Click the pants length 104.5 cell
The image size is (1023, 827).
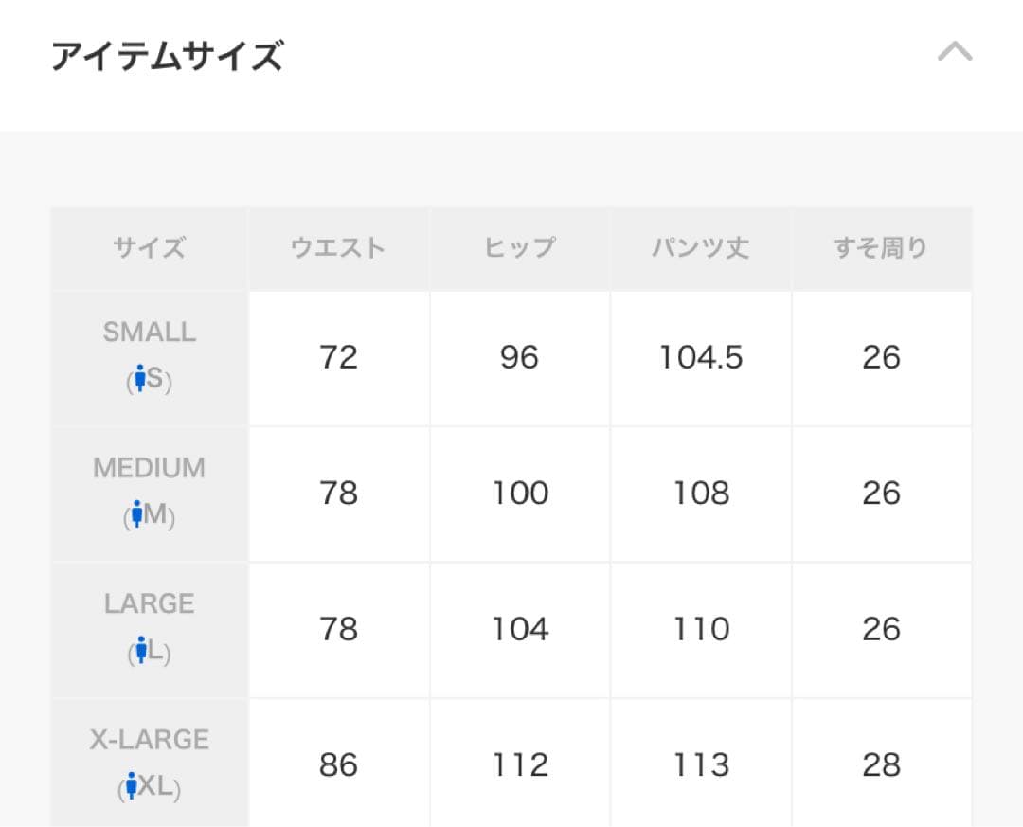coord(701,357)
